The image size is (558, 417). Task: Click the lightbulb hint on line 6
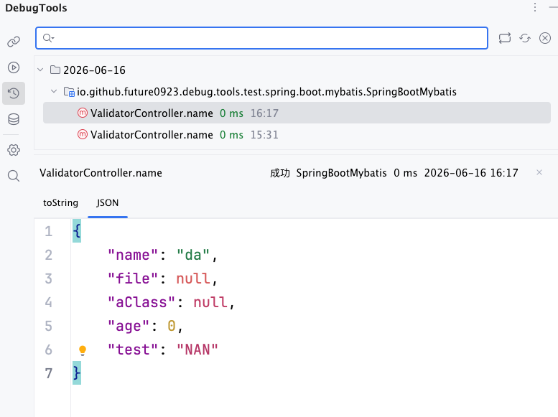[83, 350]
